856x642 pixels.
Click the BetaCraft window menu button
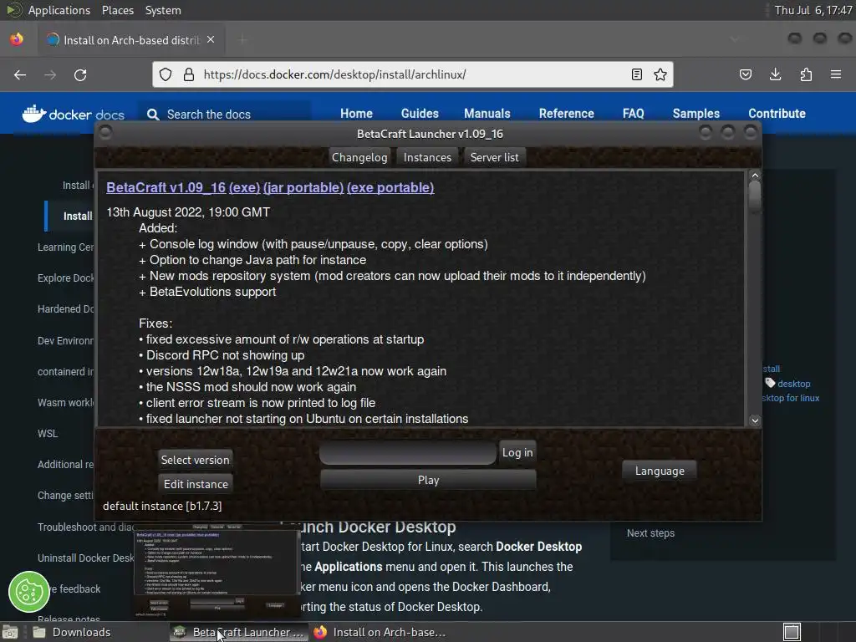coord(106,133)
